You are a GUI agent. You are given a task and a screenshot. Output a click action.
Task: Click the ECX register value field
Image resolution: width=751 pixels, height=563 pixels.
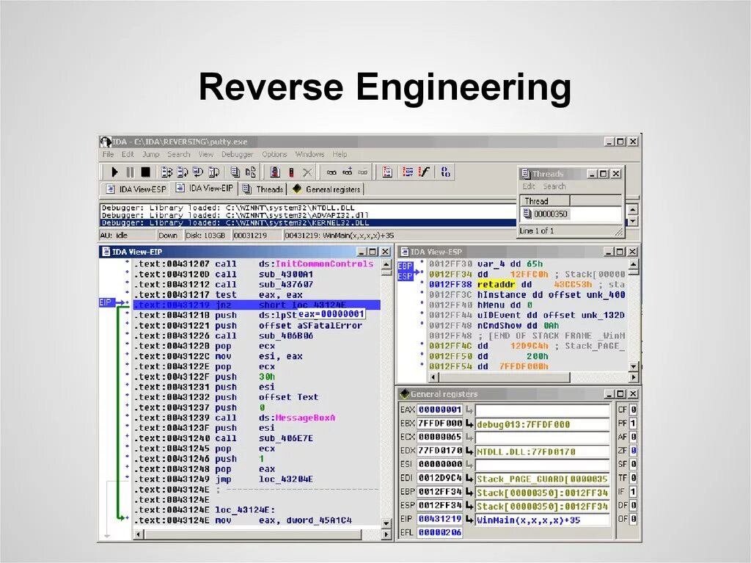pos(440,437)
